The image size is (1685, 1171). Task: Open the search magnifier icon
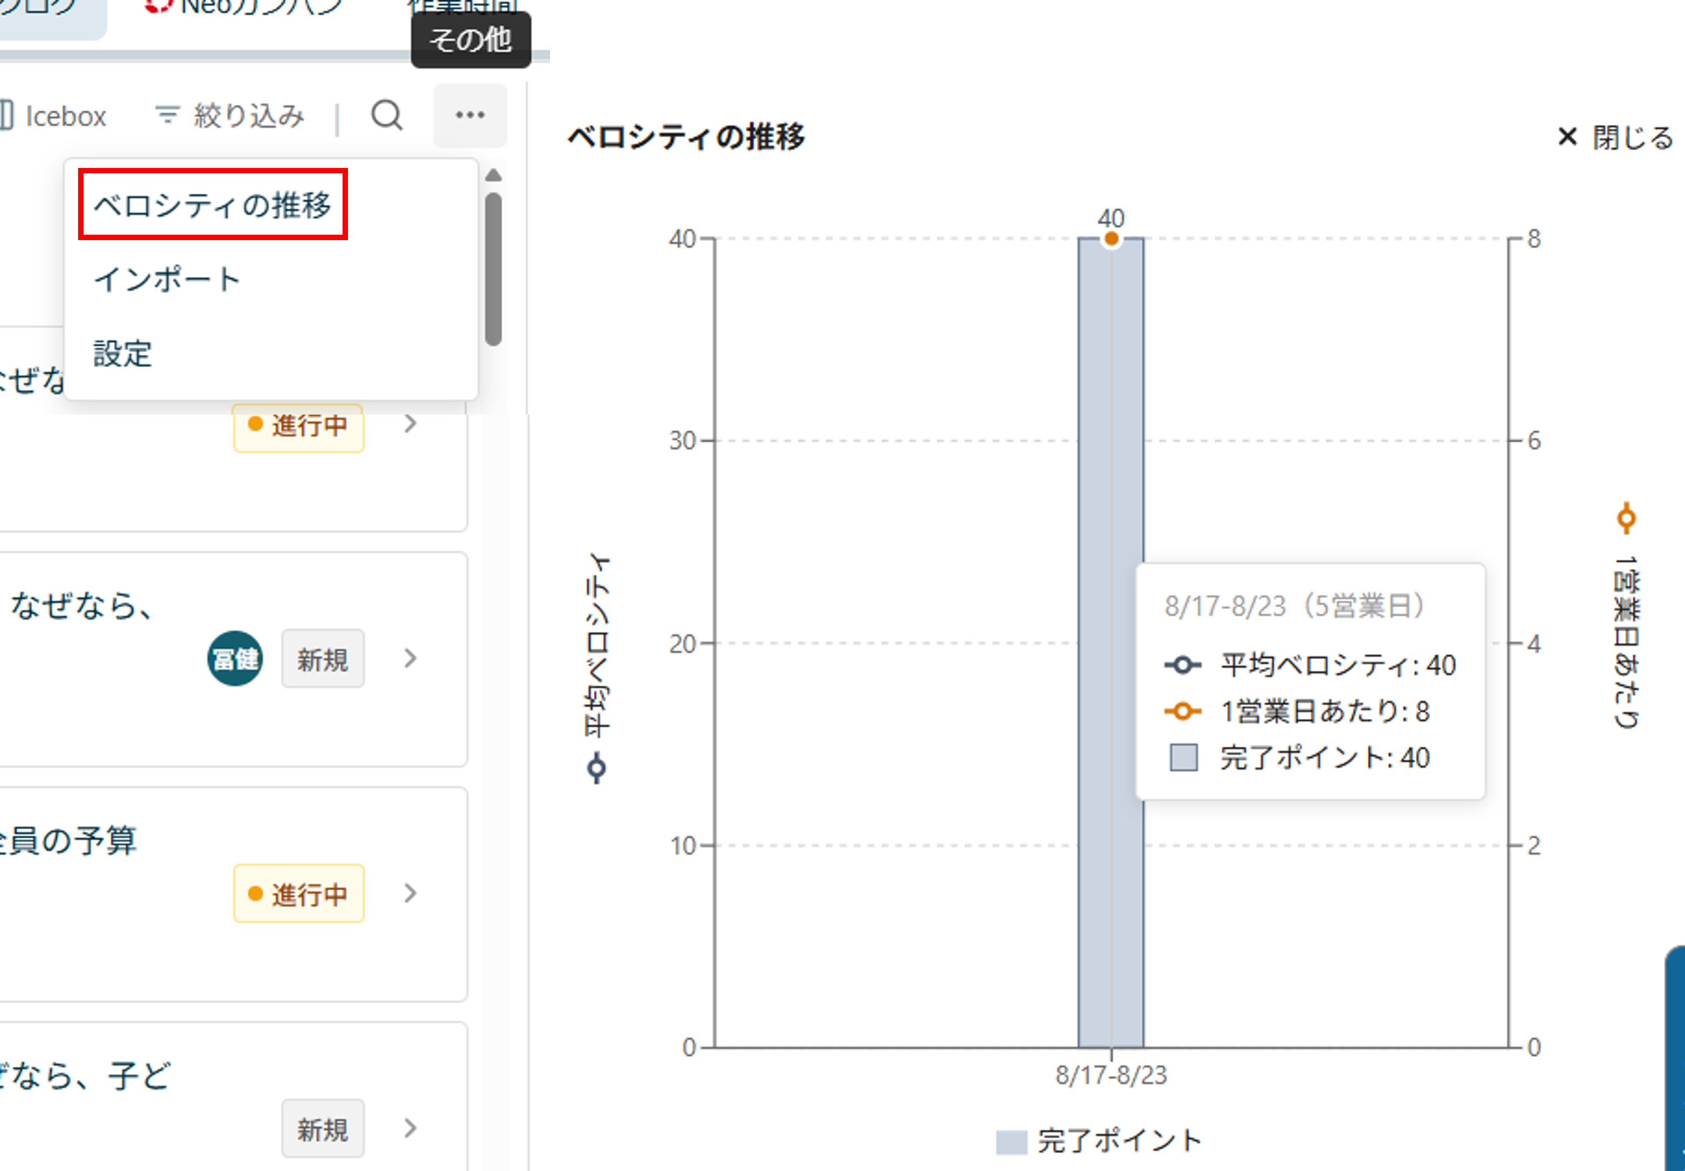(387, 115)
